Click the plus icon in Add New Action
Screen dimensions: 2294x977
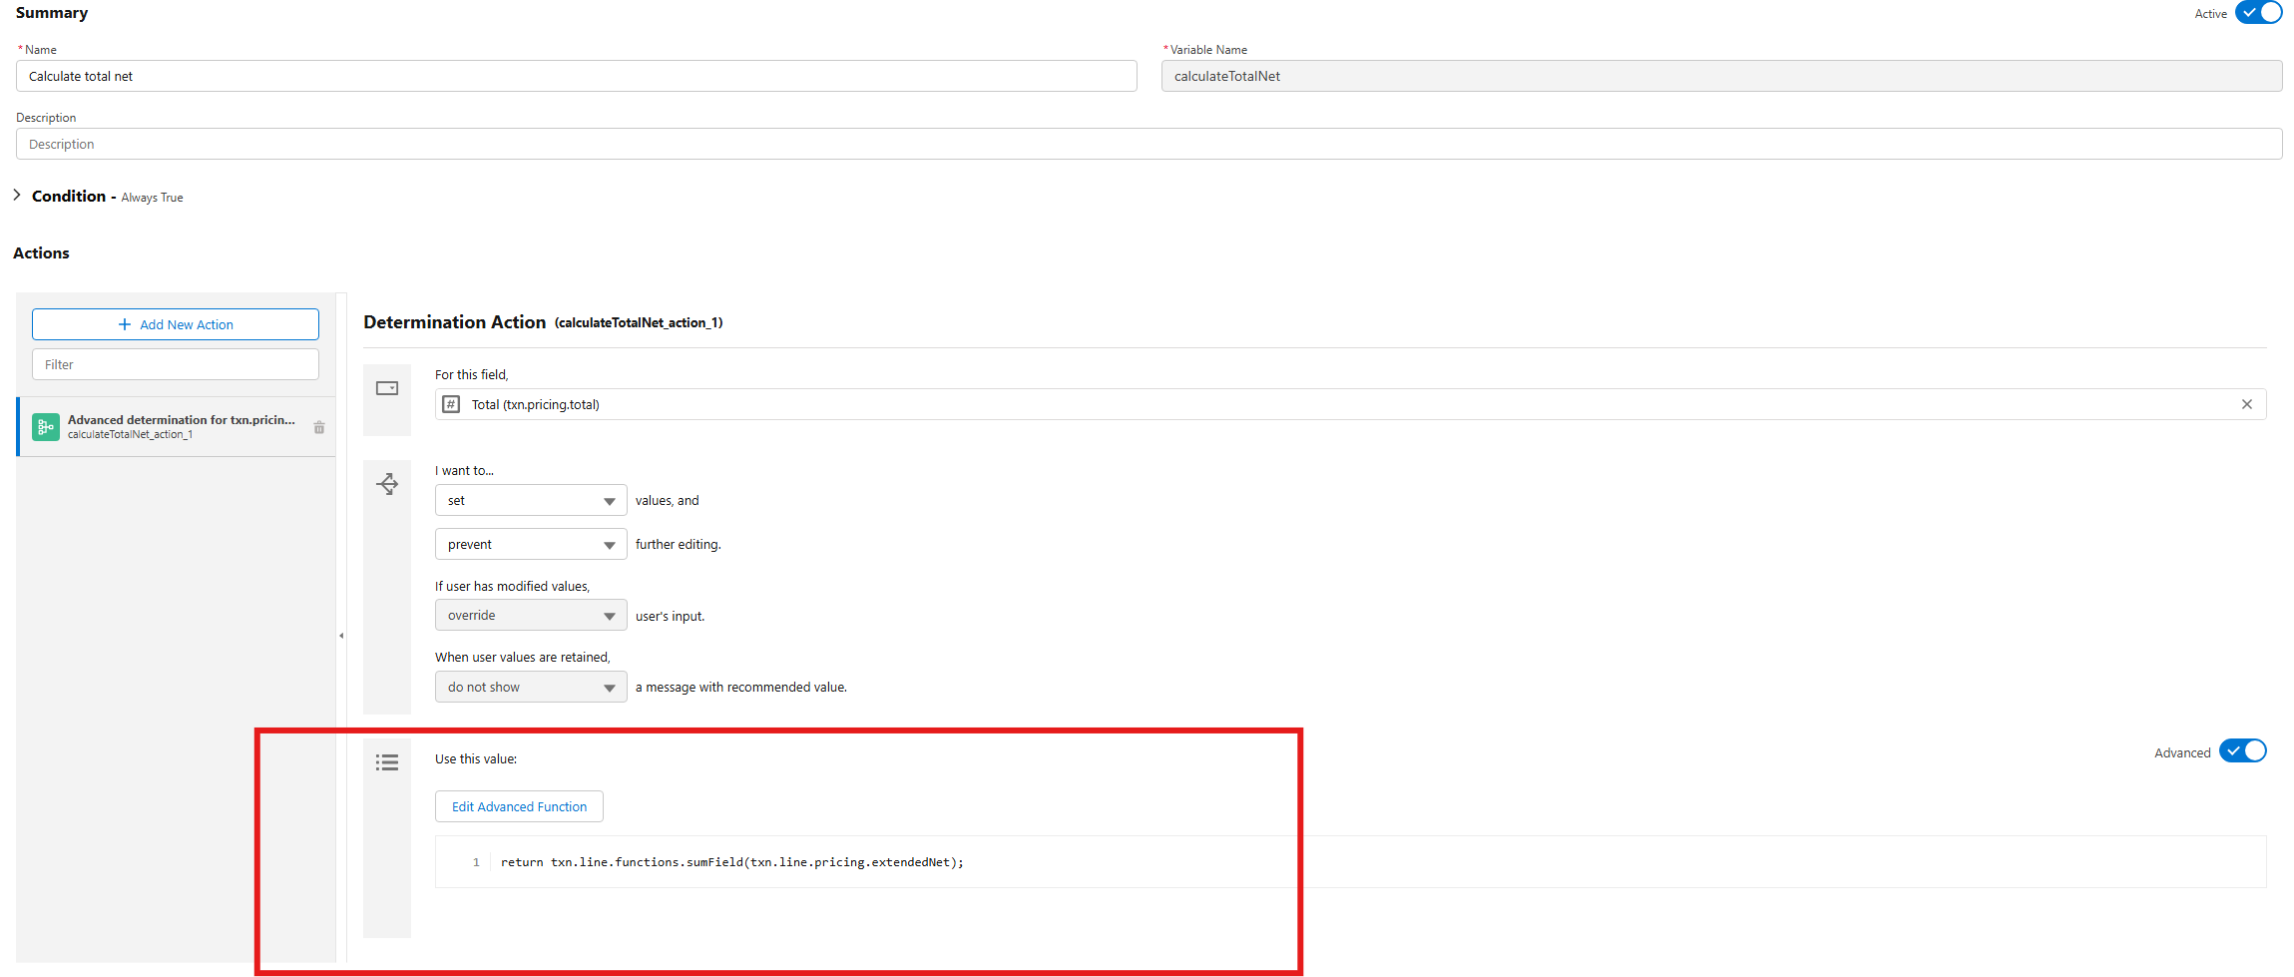point(125,324)
